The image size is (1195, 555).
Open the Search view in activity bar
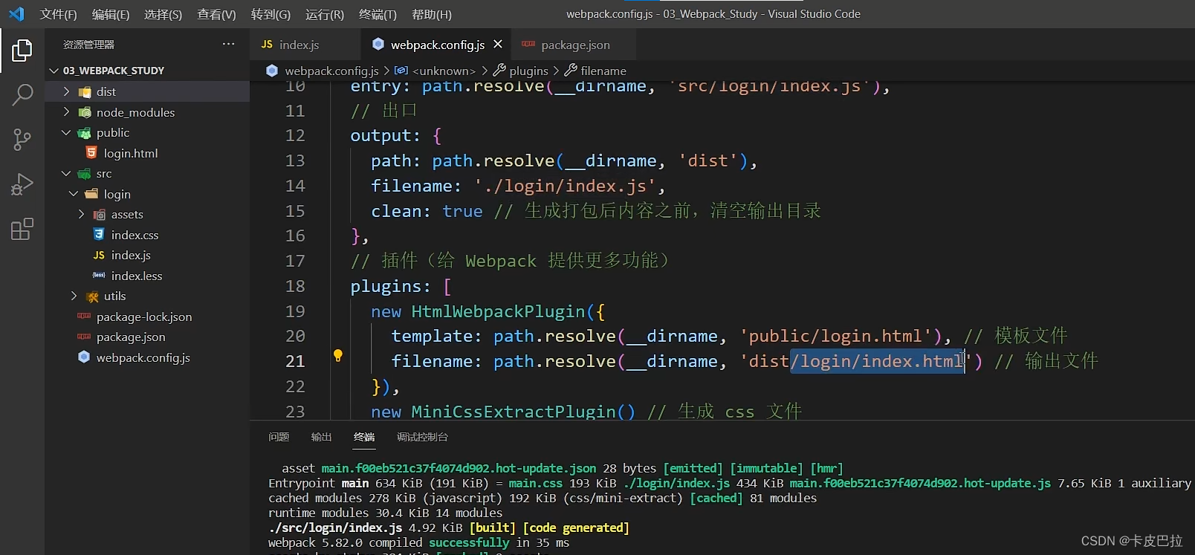[x=22, y=94]
